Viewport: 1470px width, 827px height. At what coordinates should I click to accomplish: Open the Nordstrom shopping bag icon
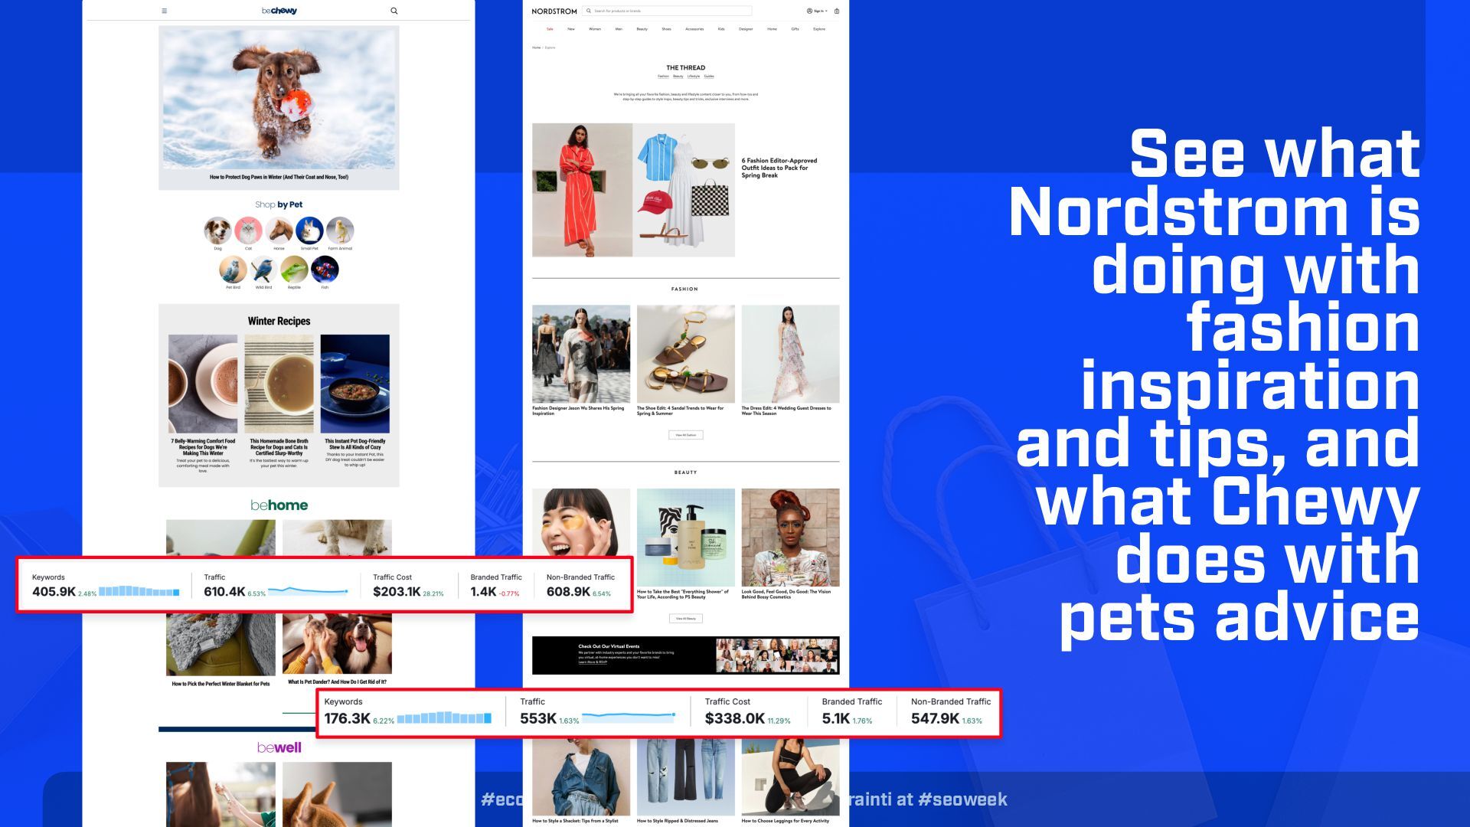coord(837,11)
